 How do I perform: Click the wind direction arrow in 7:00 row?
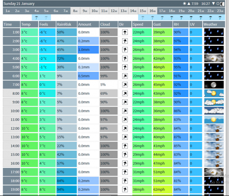coord(125,85)
